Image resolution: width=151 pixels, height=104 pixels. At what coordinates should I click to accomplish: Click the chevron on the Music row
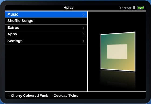tap(84, 15)
